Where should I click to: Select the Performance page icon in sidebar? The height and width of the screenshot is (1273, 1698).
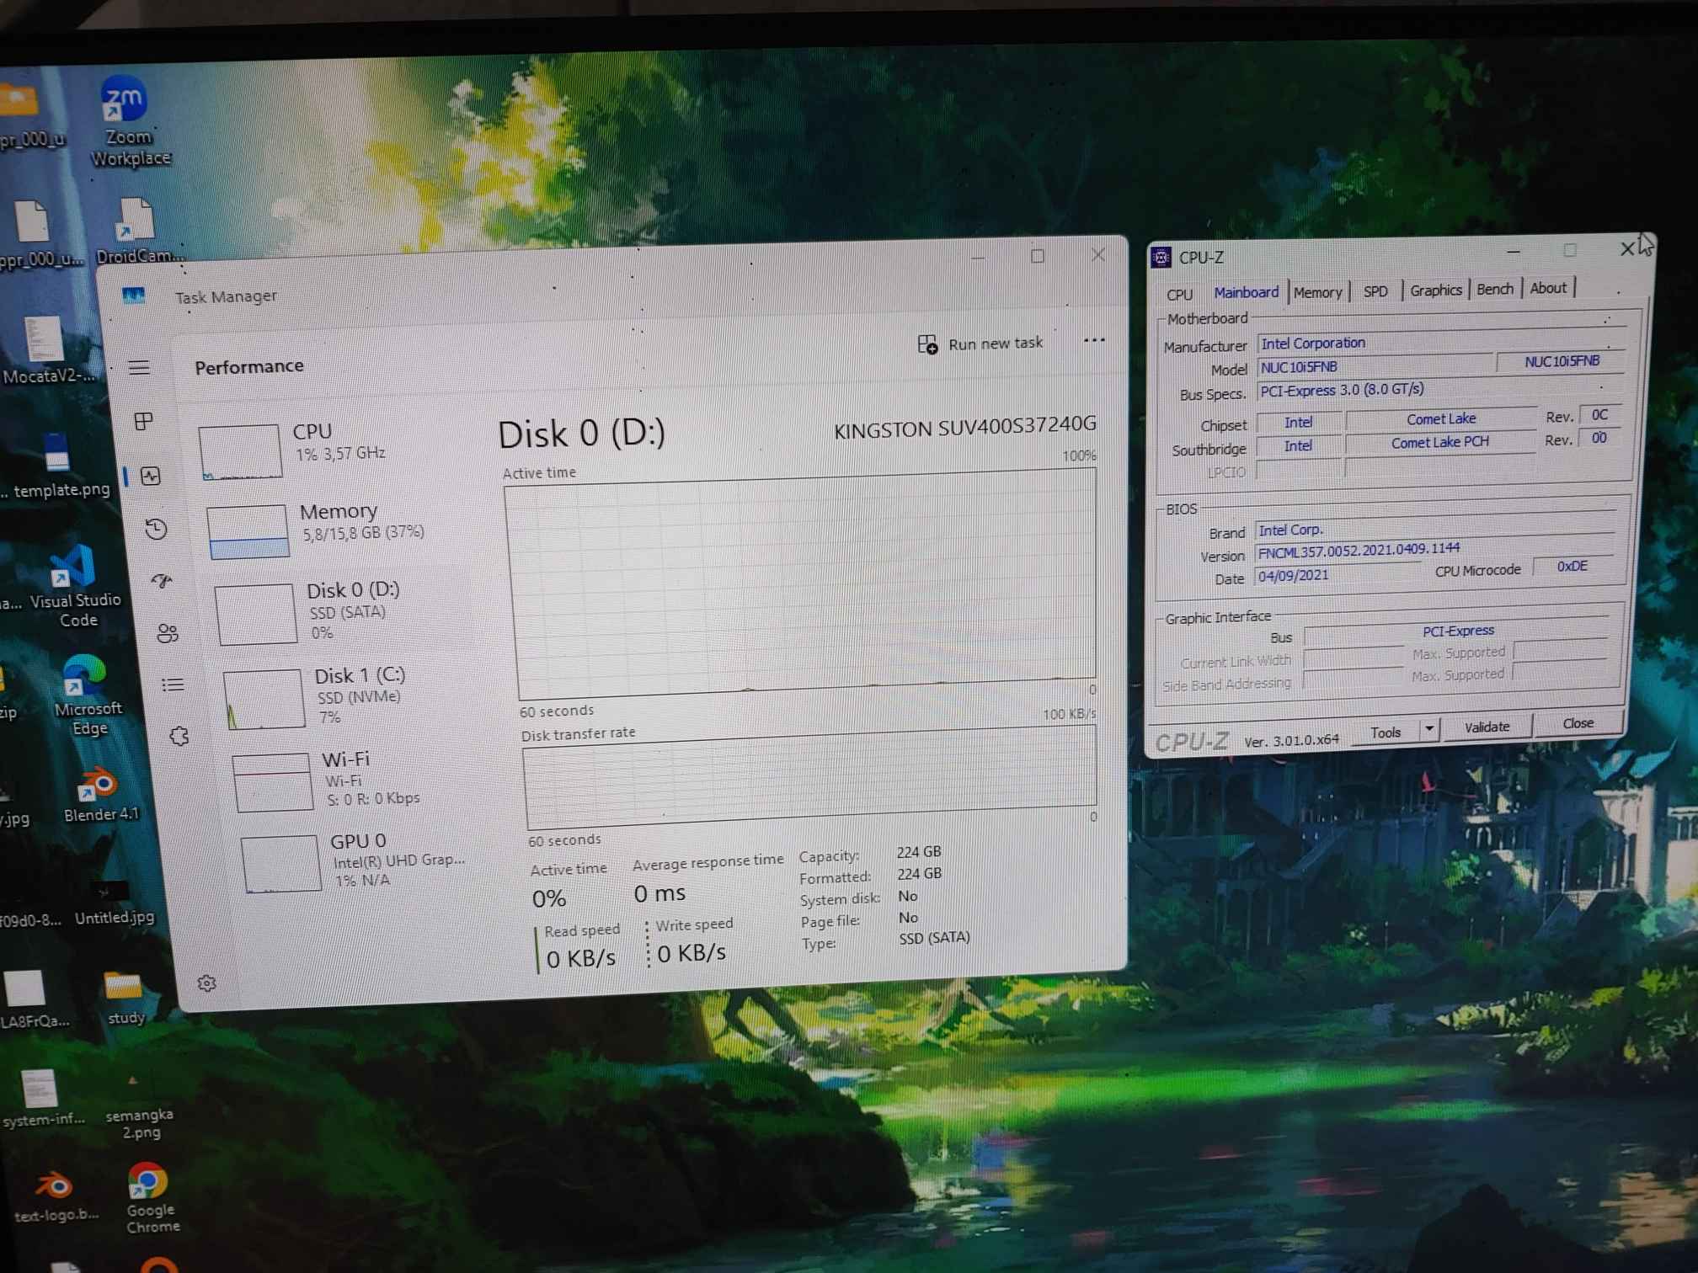click(151, 476)
